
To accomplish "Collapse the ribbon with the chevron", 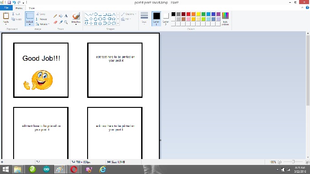I will [302, 8].
